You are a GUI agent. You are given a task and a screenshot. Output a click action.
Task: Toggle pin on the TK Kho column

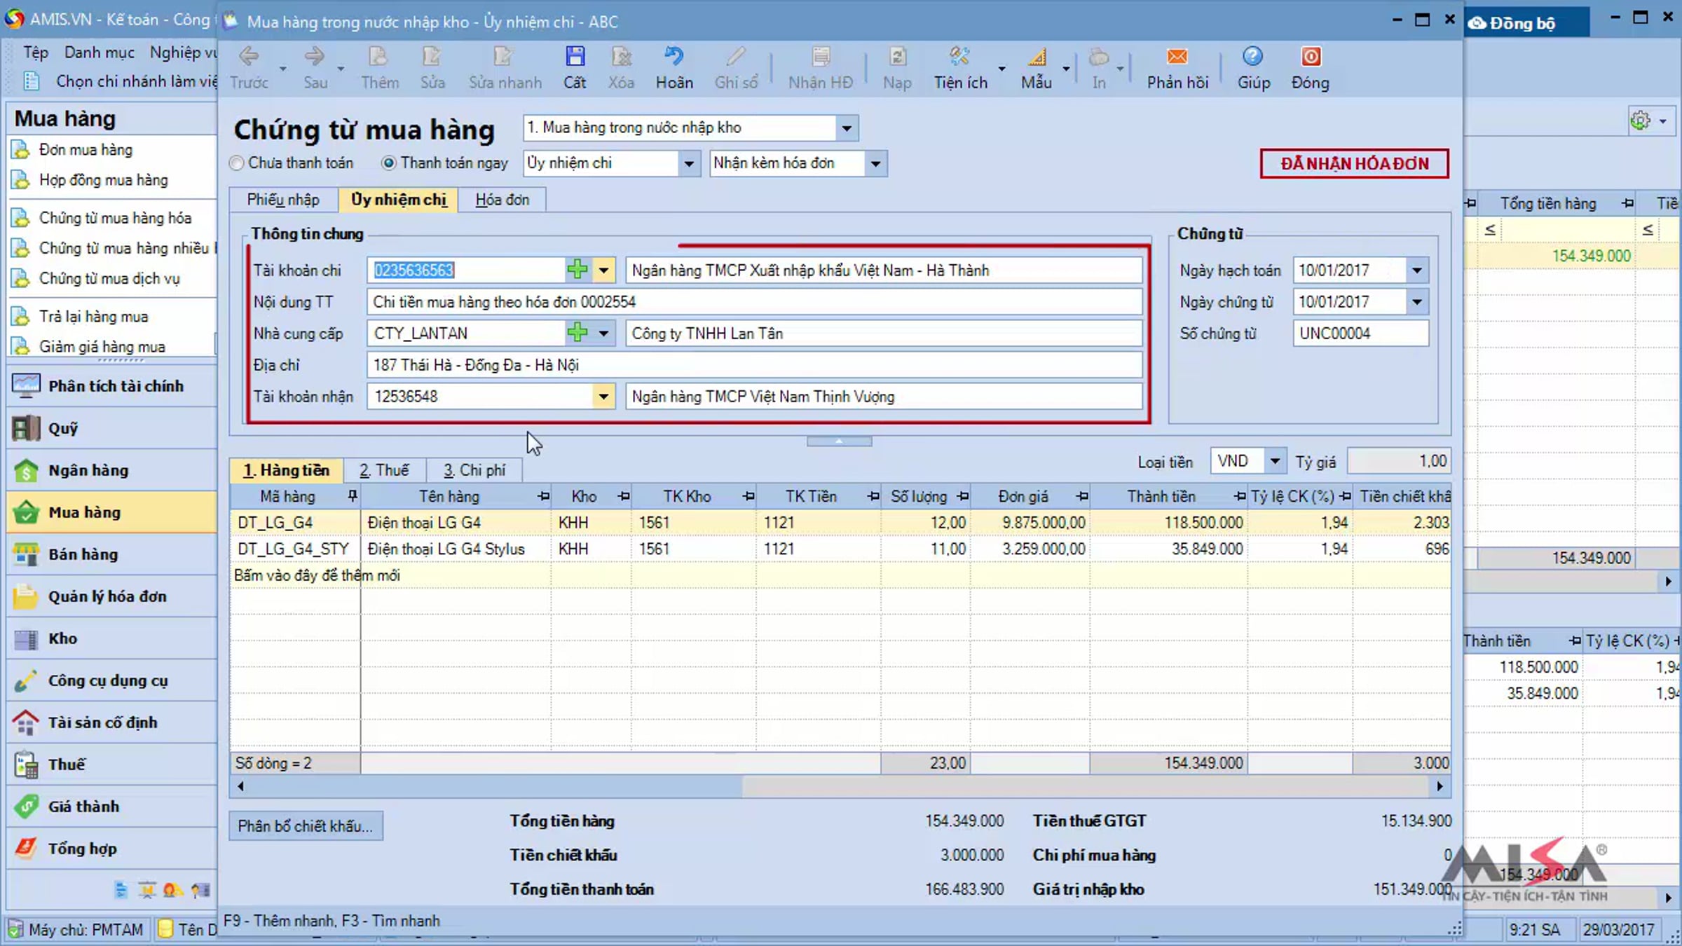[x=748, y=497]
